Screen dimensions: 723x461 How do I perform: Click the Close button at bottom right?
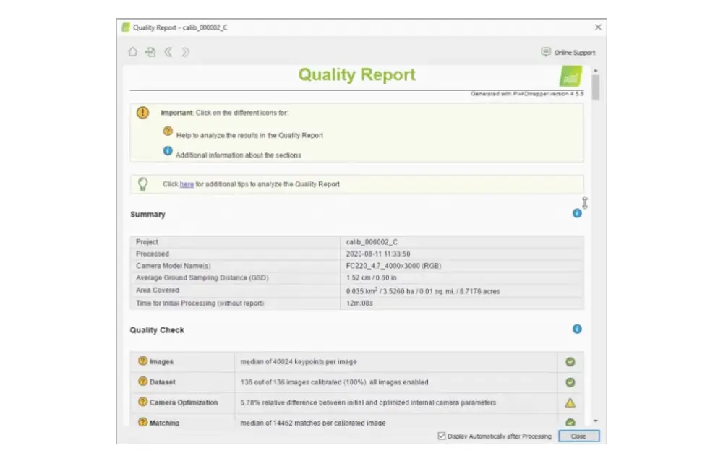click(x=578, y=436)
